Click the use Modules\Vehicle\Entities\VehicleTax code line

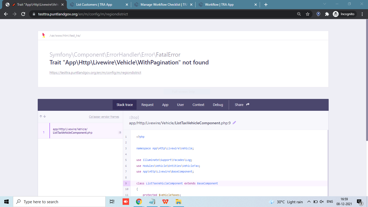point(168,166)
